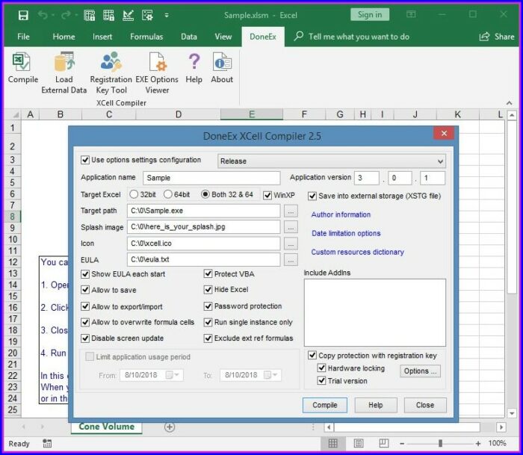The width and height of the screenshot is (523, 455).
Task: Click the zoom slider handle
Action: pyautogui.click(x=440, y=443)
